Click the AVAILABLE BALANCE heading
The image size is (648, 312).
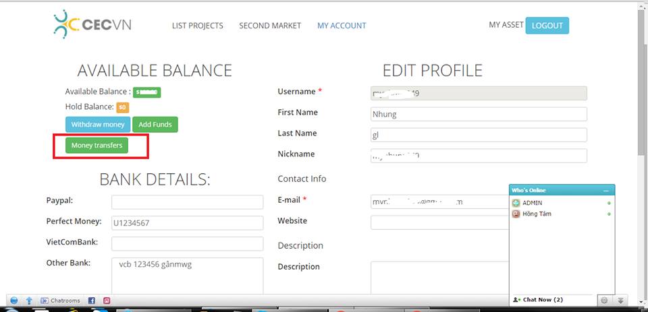point(155,71)
